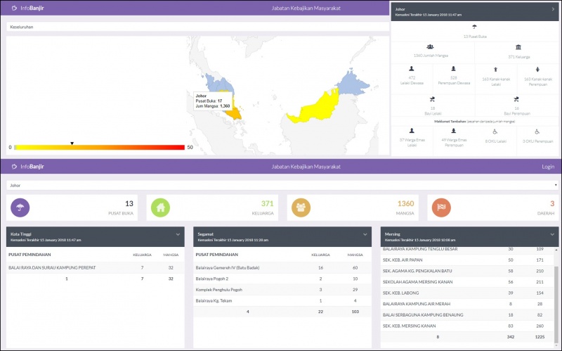Click the OKU Lelaki wheelchair icon

pos(495,132)
